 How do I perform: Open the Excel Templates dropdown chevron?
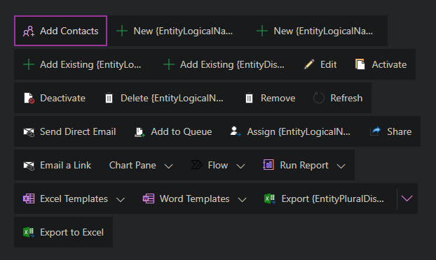click(x=121, y=200)
